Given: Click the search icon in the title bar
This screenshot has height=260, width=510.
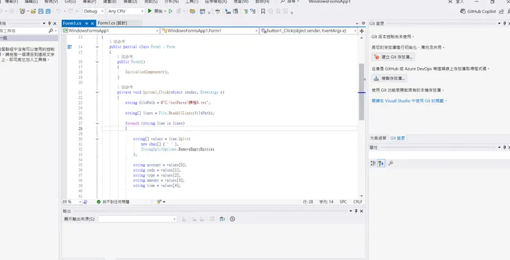Looking at the screenshot, I should click(x=283, y=1).
